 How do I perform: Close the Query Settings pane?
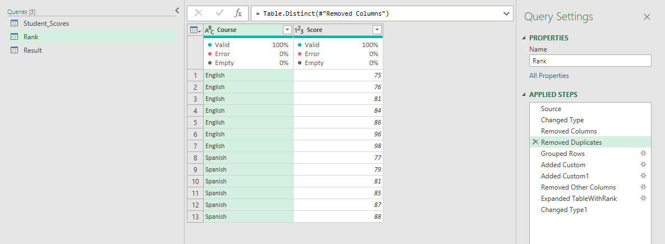(646, 17)
